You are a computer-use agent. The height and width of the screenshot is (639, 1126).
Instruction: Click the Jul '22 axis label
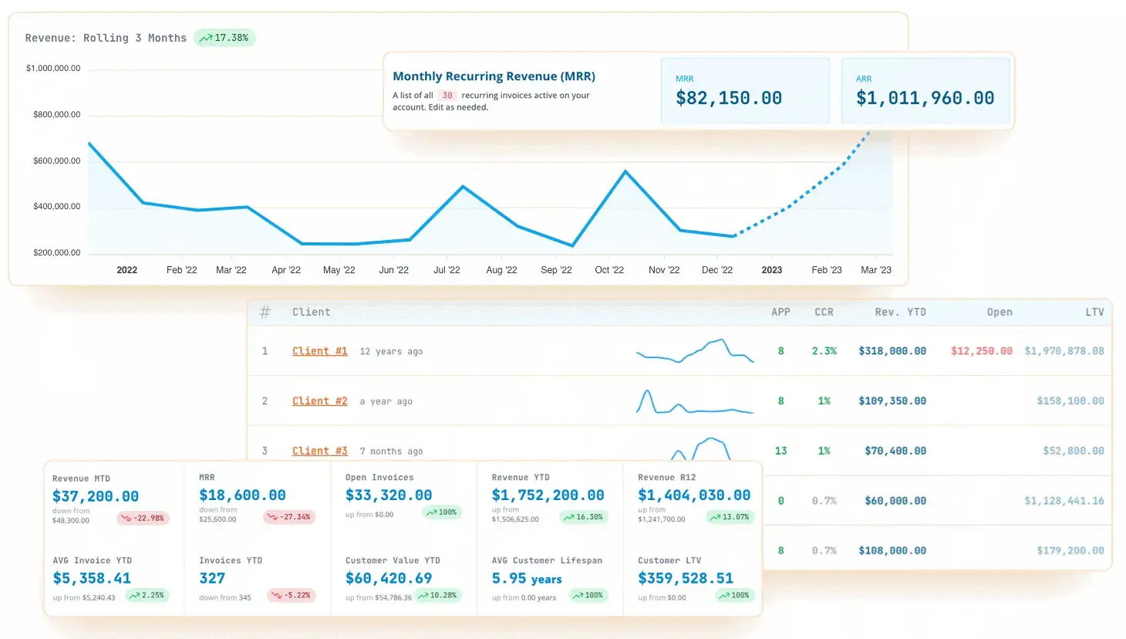pos(447,270)
